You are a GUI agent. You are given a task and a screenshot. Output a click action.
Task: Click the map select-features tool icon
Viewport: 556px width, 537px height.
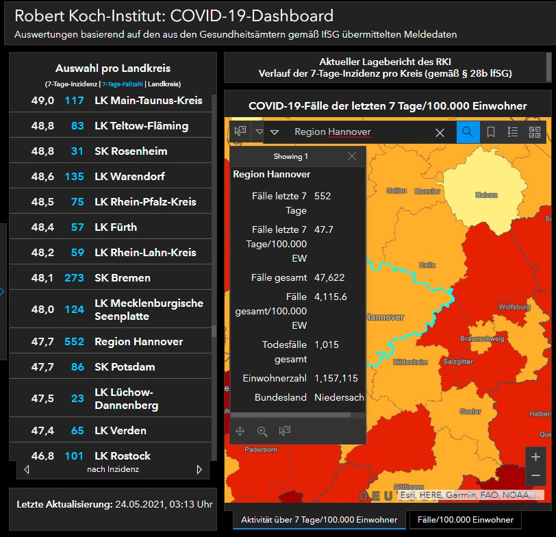click(x=240, y=132)
